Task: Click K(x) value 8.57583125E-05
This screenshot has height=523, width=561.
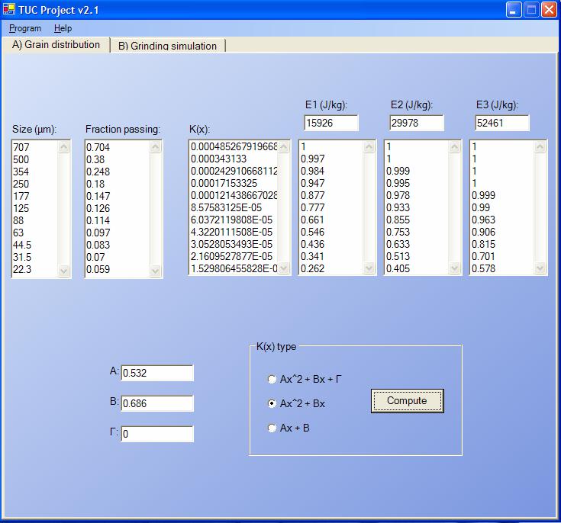Action: tap(227, 207)
